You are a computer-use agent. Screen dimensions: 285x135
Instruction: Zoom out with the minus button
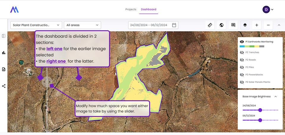point(268,25)
